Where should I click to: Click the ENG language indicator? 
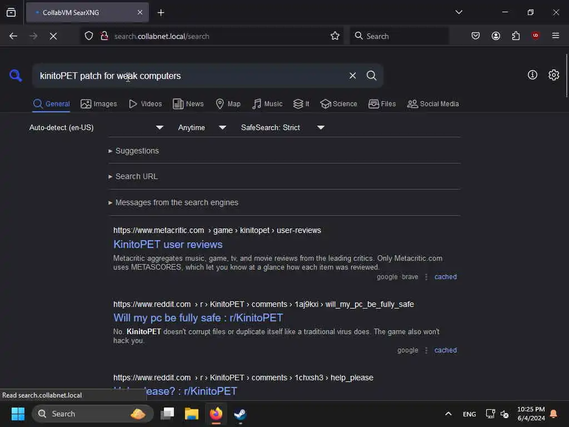(469, 414)
